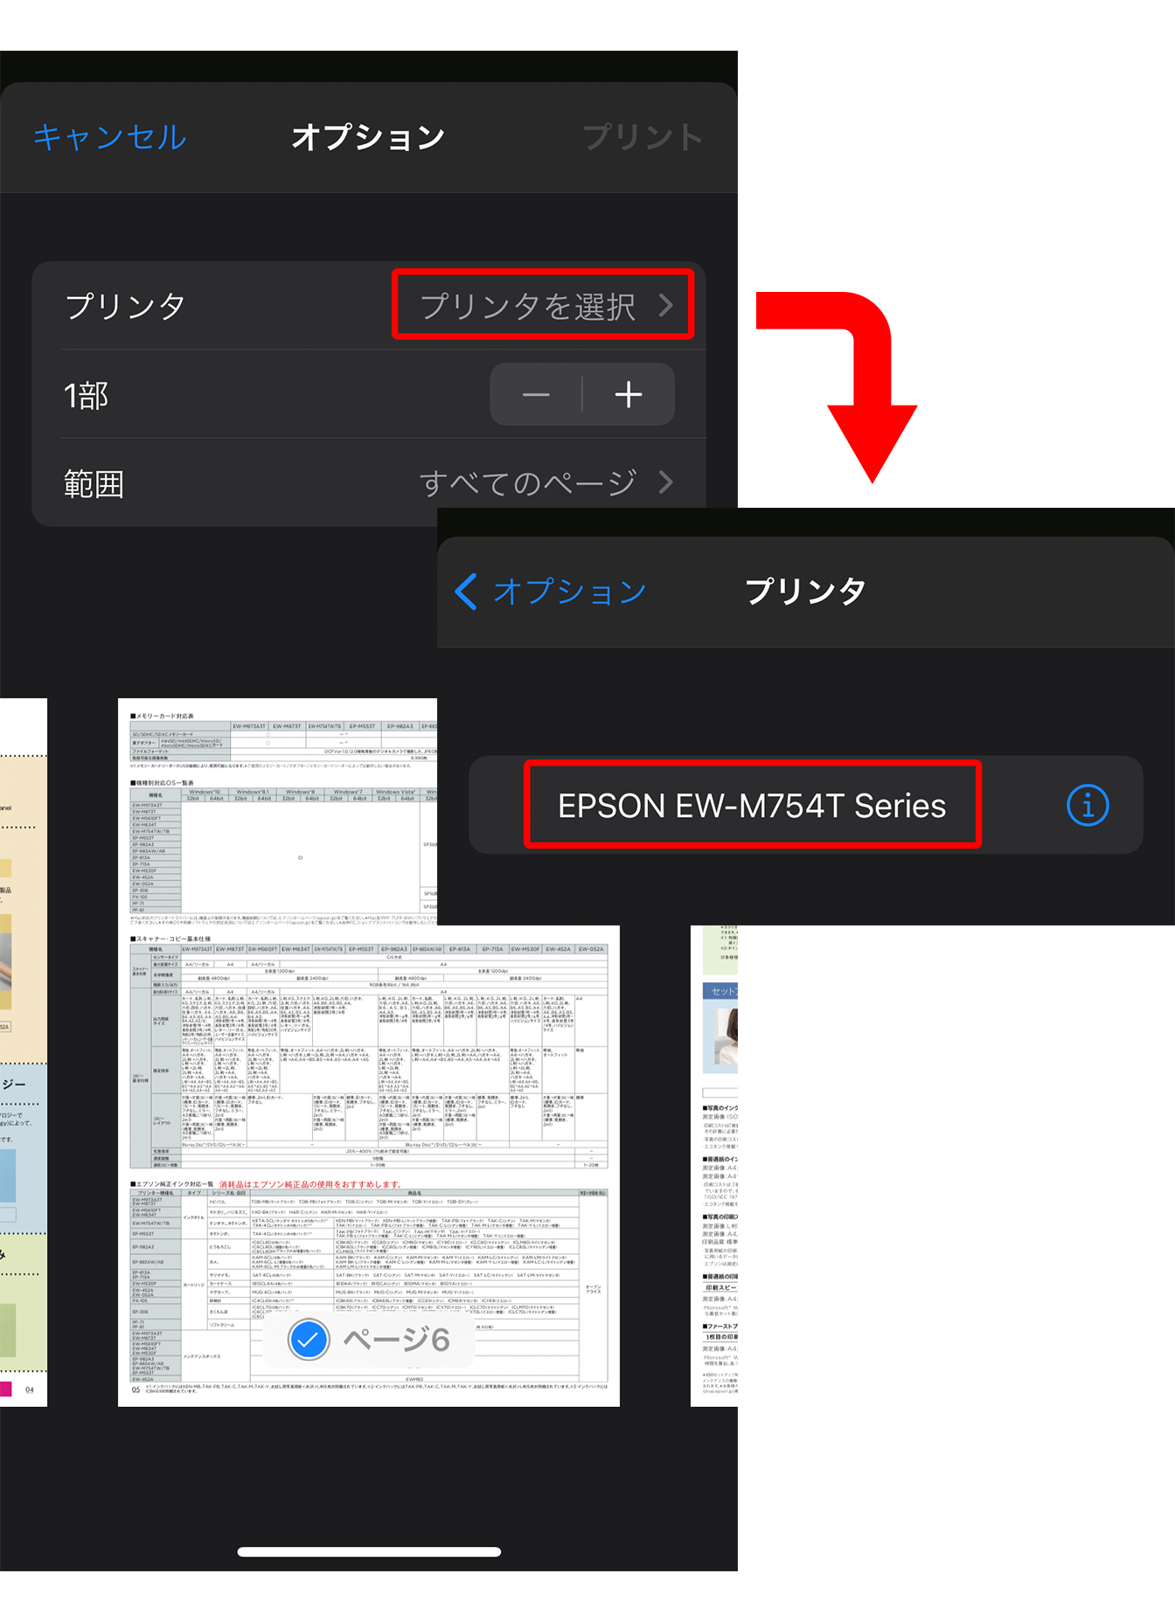Click the chevron beside プリンタを選択

[x=666, y=305]
